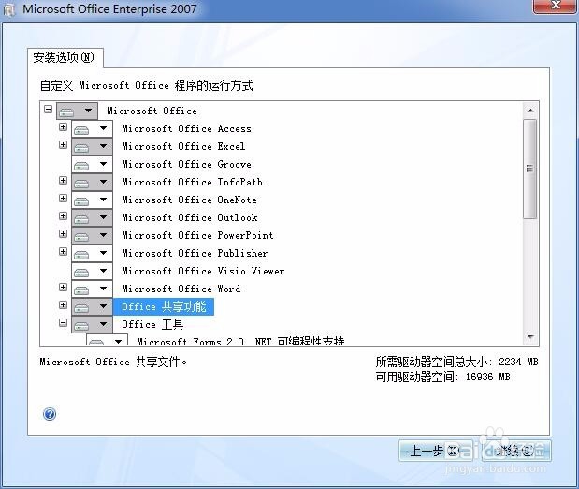The height and width of the screenshot is (489, 579).
Task: Expand the Microsoft Office OneNote node
Action: tap(64, 199)
